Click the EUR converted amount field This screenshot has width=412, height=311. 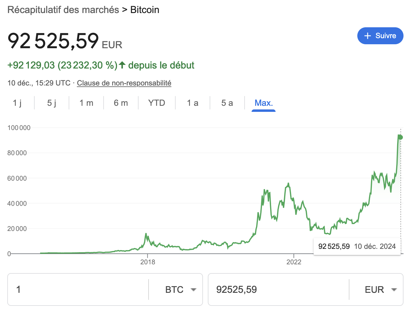pyautogui.click(x=278, y=290)
